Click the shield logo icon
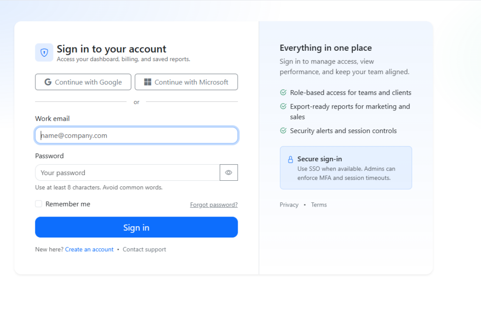This screenshot has height=316, width=481. point(44,53)
